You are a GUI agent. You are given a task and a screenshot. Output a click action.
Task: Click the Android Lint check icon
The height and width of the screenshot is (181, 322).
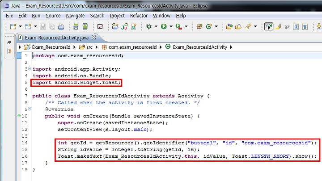(100, 26)
